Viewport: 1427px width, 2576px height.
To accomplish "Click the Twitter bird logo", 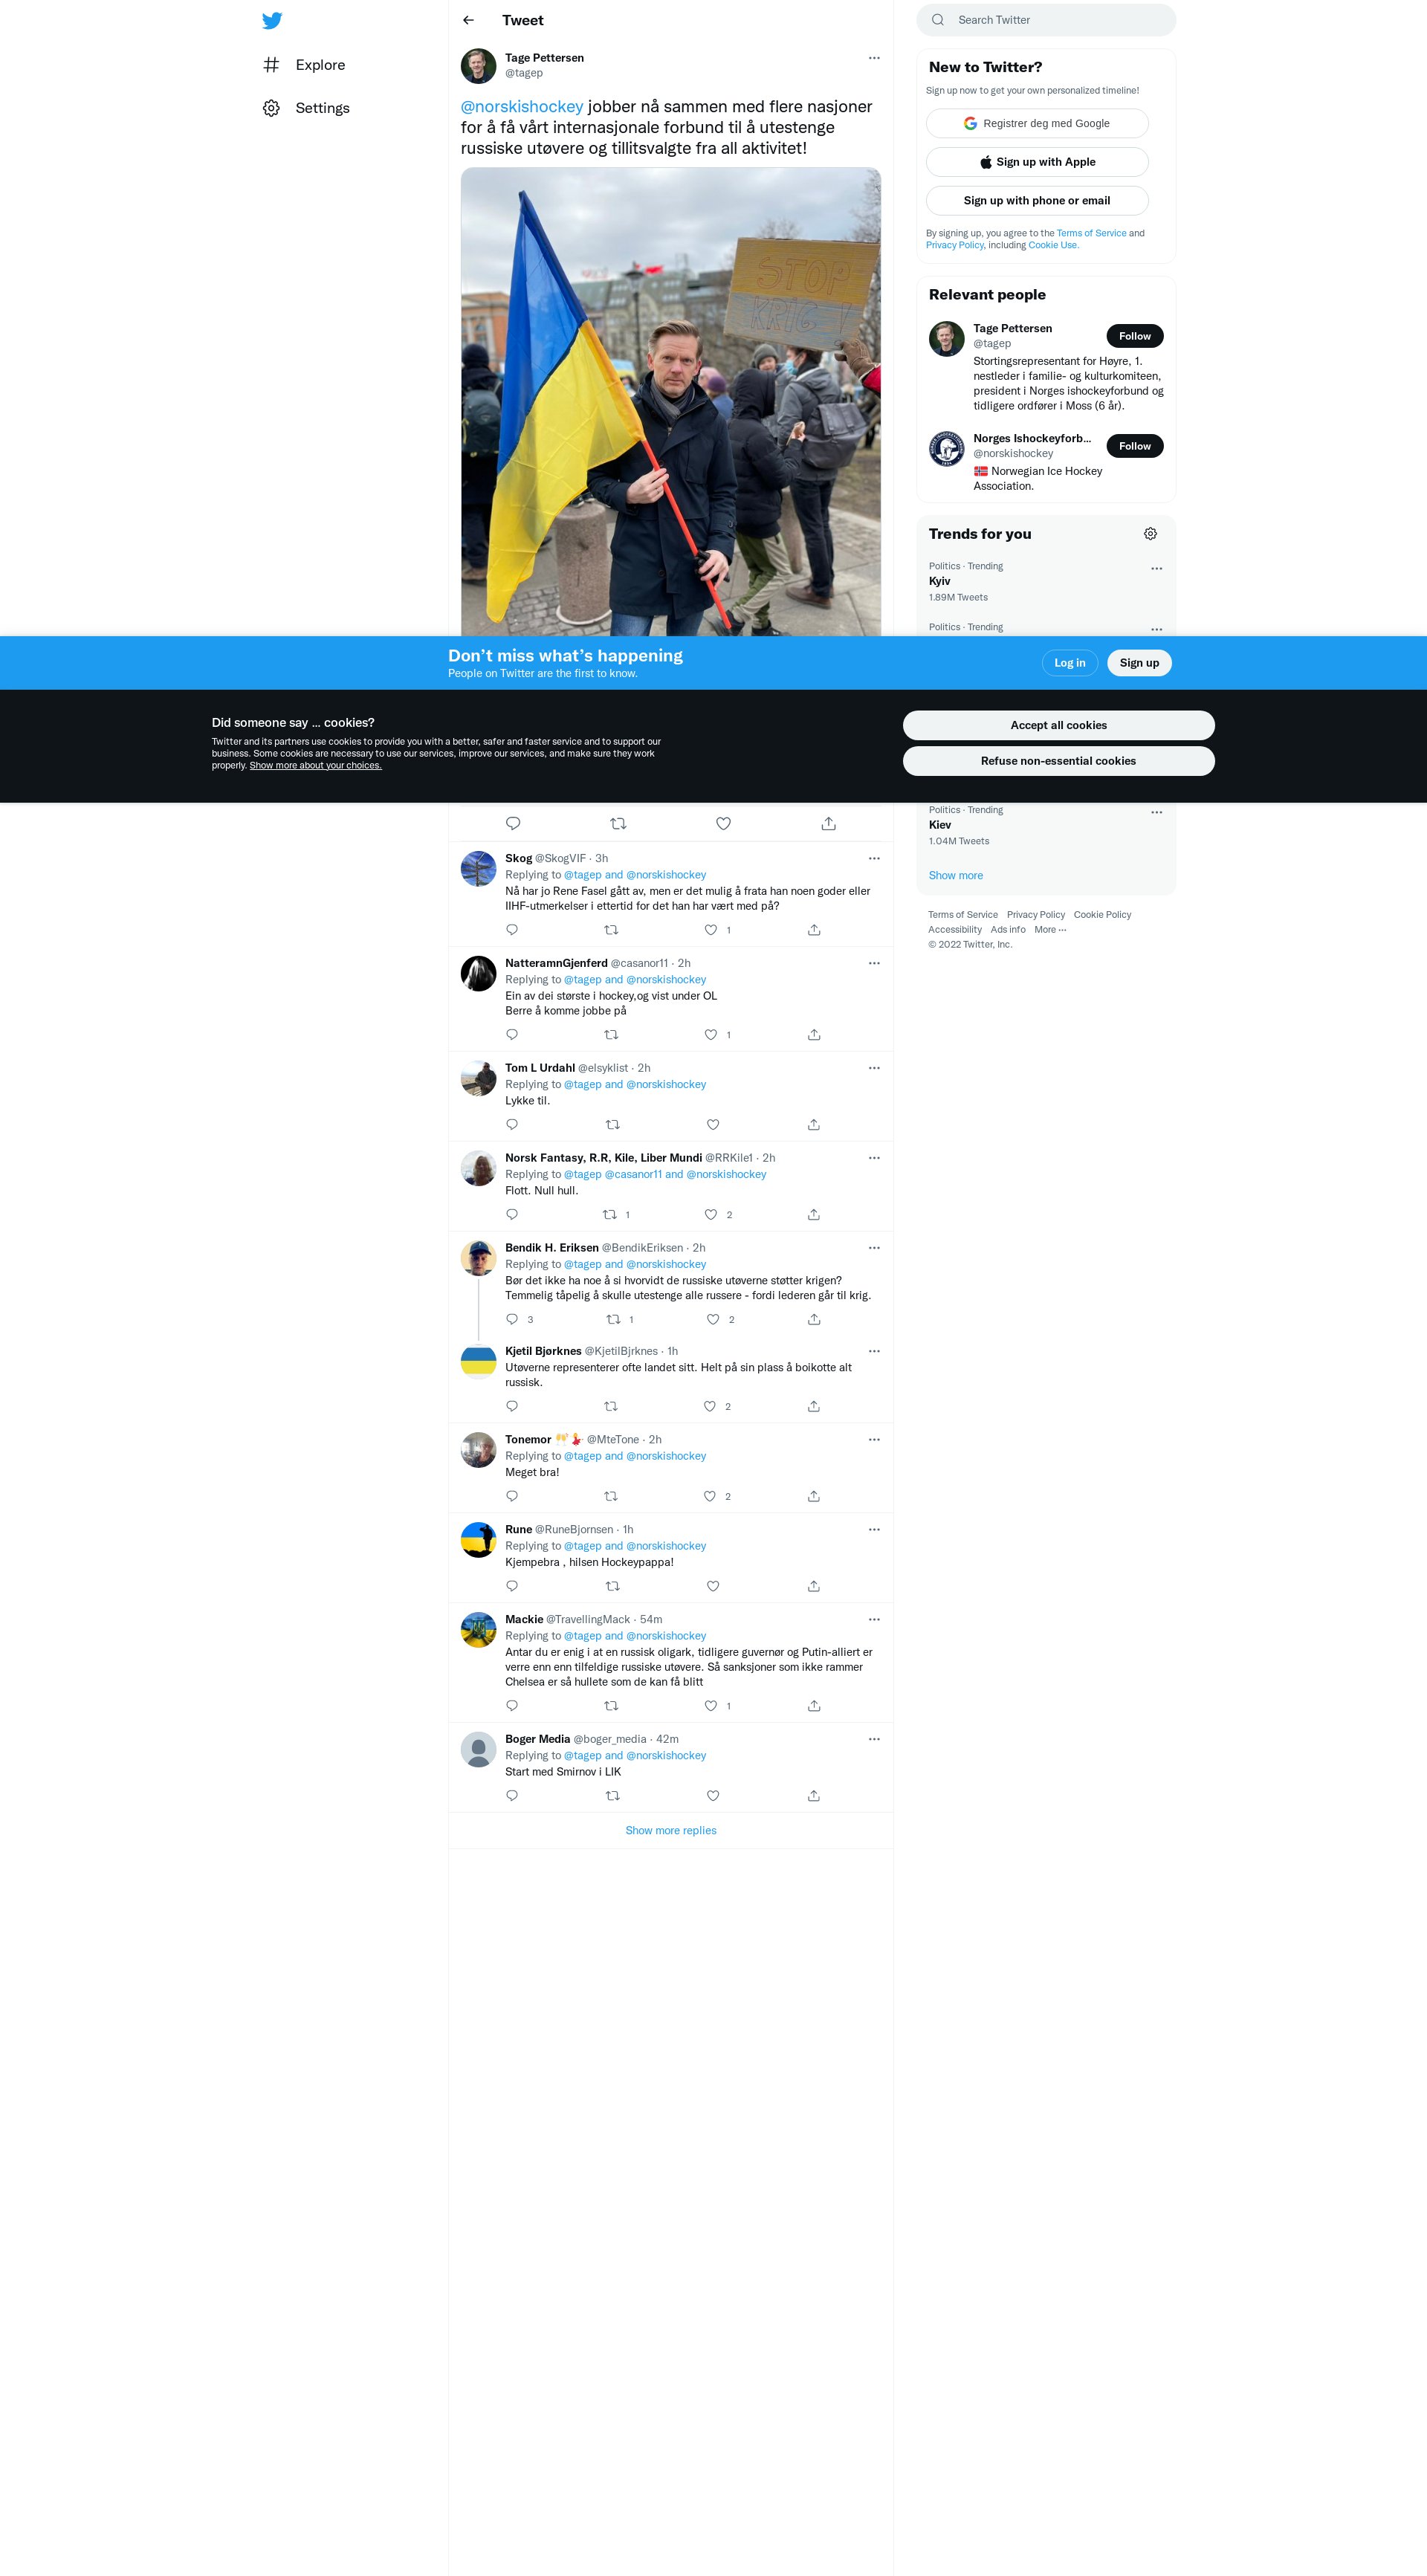I will 272,20.
